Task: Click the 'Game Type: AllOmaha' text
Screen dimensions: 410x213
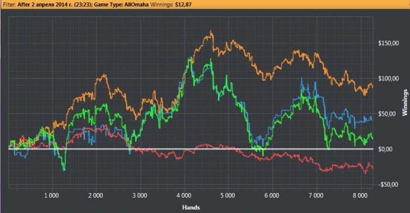Action: [x=121, y=5]
